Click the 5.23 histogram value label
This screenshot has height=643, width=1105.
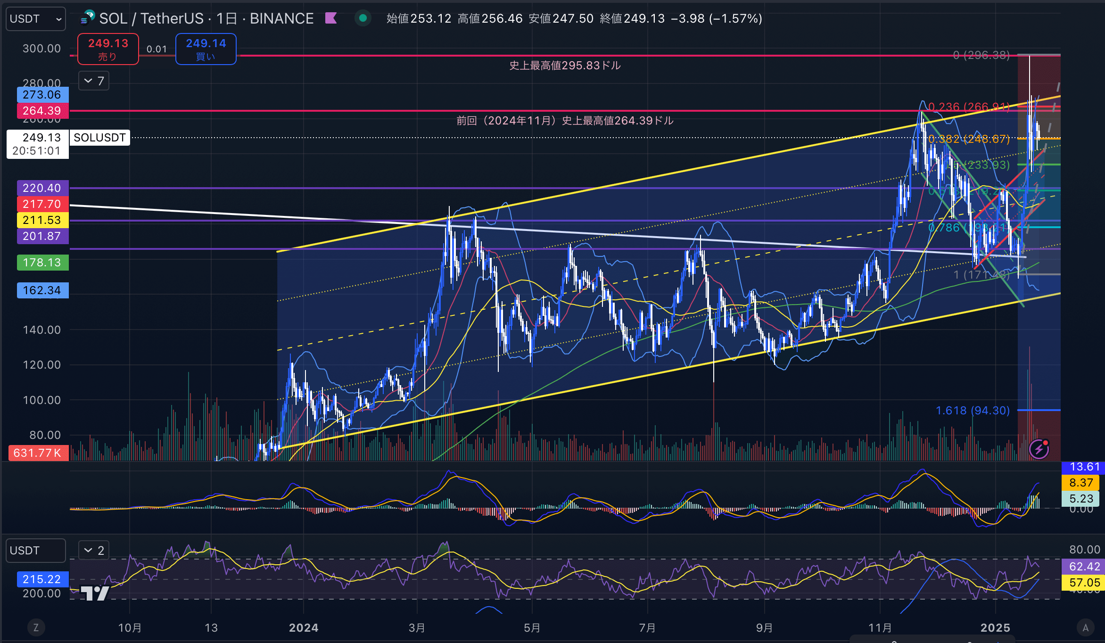(1080, 499)
